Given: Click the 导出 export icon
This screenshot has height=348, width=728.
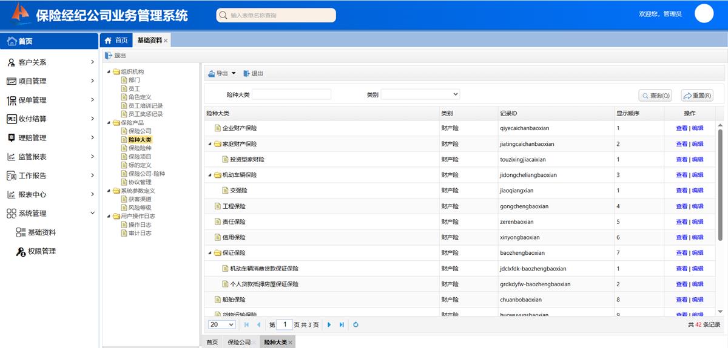Looking at the screenshot, I should [x=212, y=73].
